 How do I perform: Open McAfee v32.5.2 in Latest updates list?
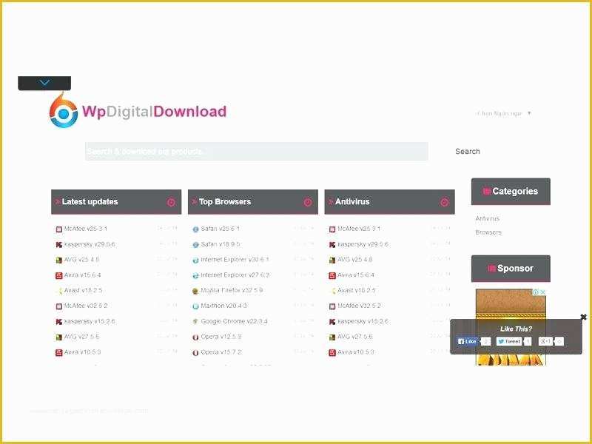tap(86, 306)
